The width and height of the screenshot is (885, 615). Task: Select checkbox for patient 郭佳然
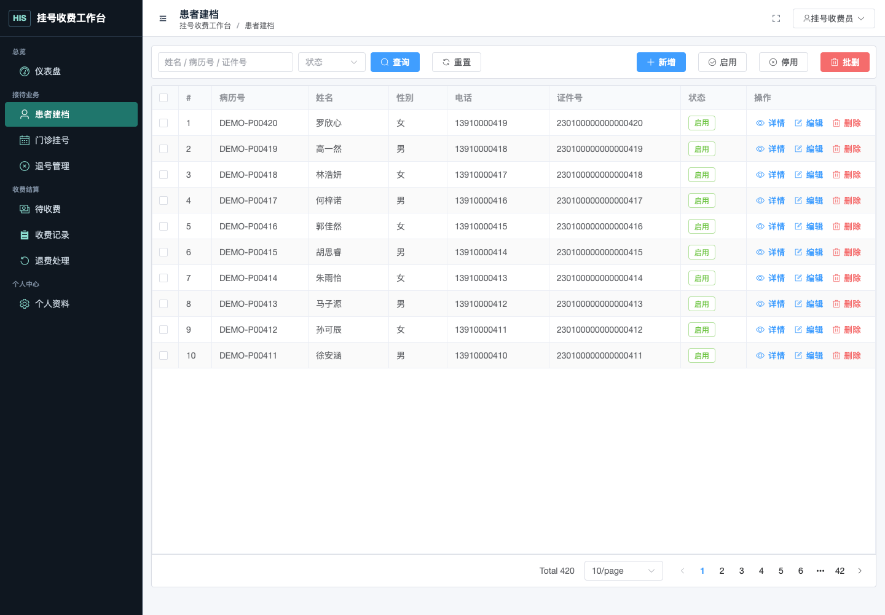[x=163, y=226]
